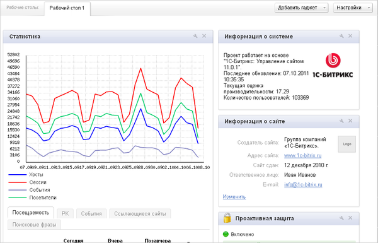The height and width of the screenshot is (243, 378).
Task: Switch to the РК tab
Action: (x=65, y=213)
